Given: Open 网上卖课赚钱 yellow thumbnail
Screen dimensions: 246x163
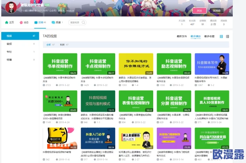Looking at the screenshot, I should pos(136,138).
